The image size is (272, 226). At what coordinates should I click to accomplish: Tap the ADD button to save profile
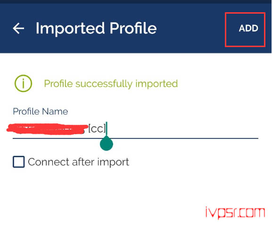click(x=248, y=28)
